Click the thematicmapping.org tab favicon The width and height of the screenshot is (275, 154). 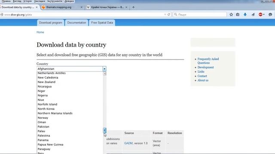[43, 7]
